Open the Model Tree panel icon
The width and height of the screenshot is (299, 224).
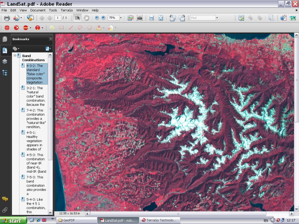pyautogui.click(x=5, y=73)
